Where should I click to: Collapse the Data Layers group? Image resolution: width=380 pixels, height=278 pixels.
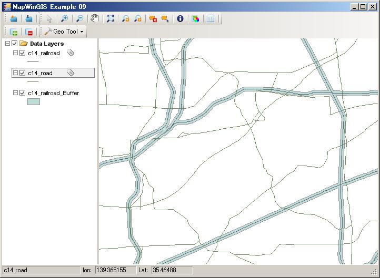point(7,44)
